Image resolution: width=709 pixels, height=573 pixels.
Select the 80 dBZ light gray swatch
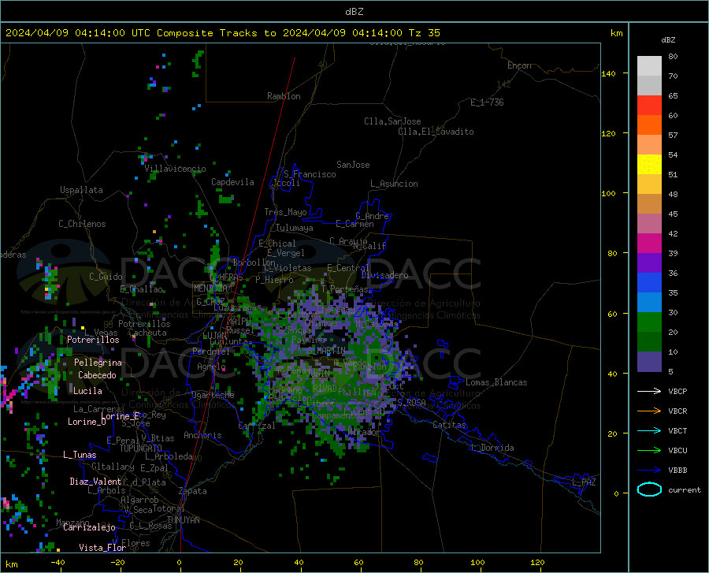649,66
